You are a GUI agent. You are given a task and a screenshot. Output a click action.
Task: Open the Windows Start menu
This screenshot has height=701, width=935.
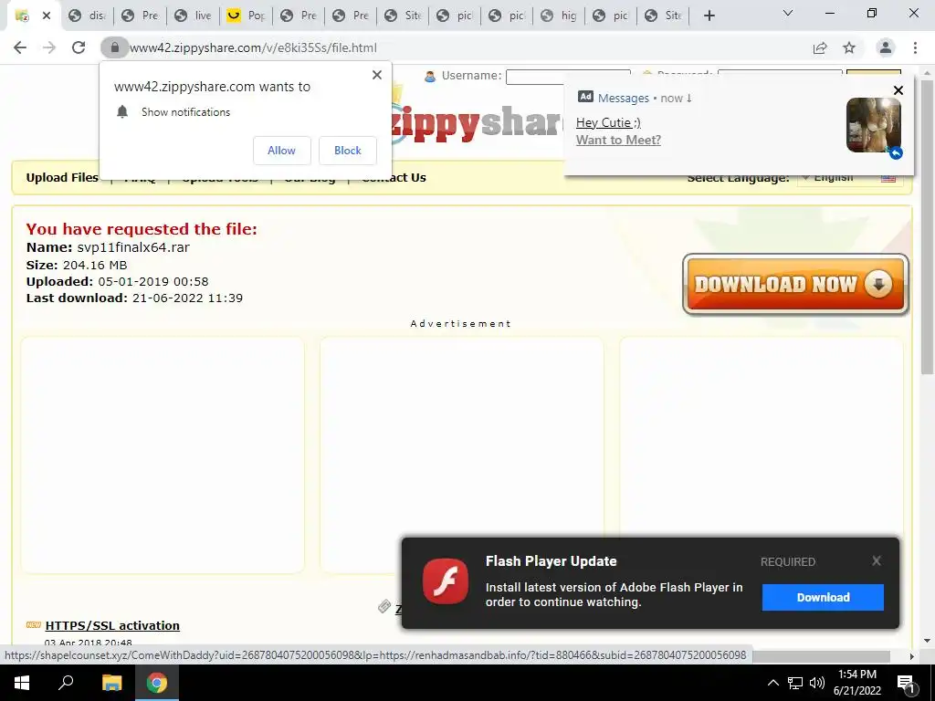click(22, 683)
